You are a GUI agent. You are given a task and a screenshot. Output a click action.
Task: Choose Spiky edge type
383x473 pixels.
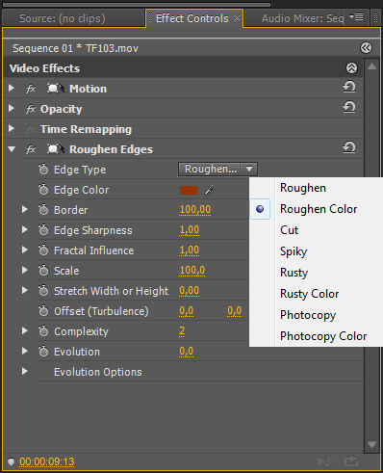click(x=316, y=251)
